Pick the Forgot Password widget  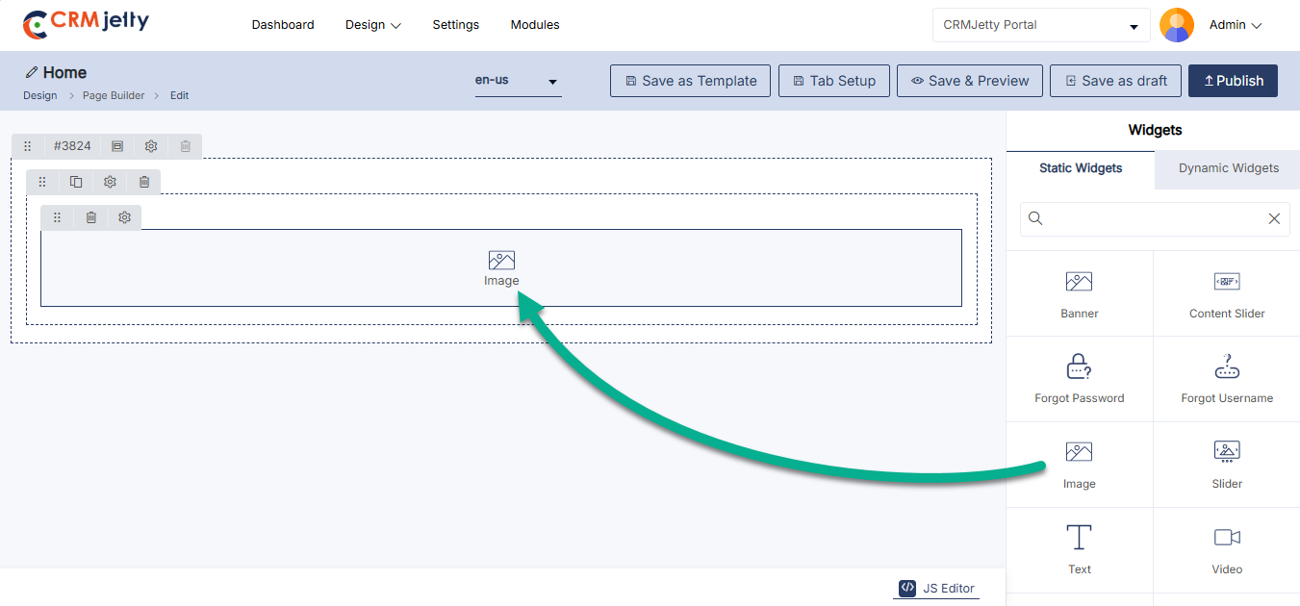pos(1079,378)
